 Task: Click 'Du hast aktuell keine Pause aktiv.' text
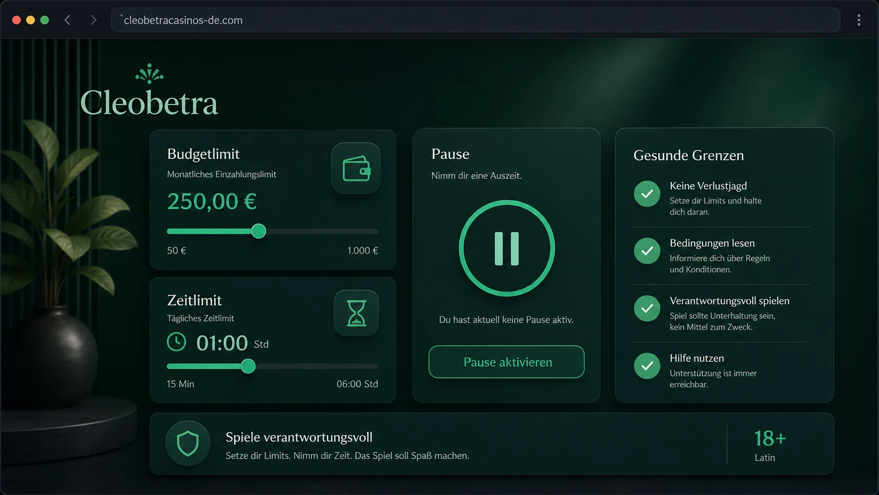pos(506,320)
